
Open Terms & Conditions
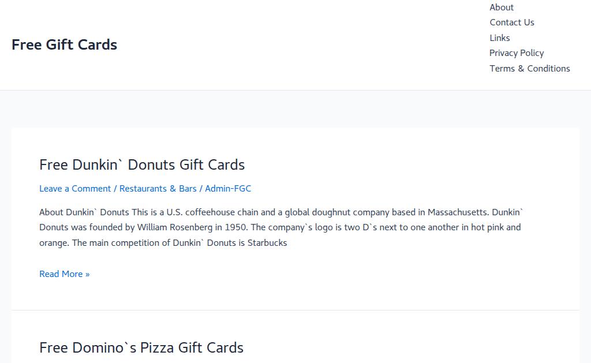(x=529, y=69)
